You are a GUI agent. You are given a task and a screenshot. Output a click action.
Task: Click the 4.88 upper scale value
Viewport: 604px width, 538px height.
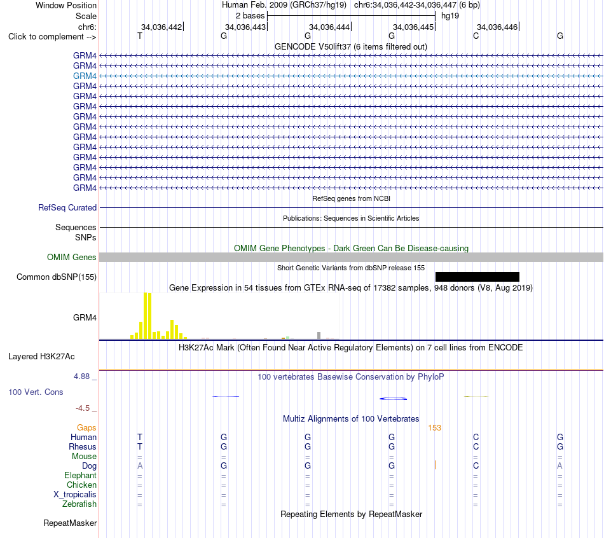[81, 376]
